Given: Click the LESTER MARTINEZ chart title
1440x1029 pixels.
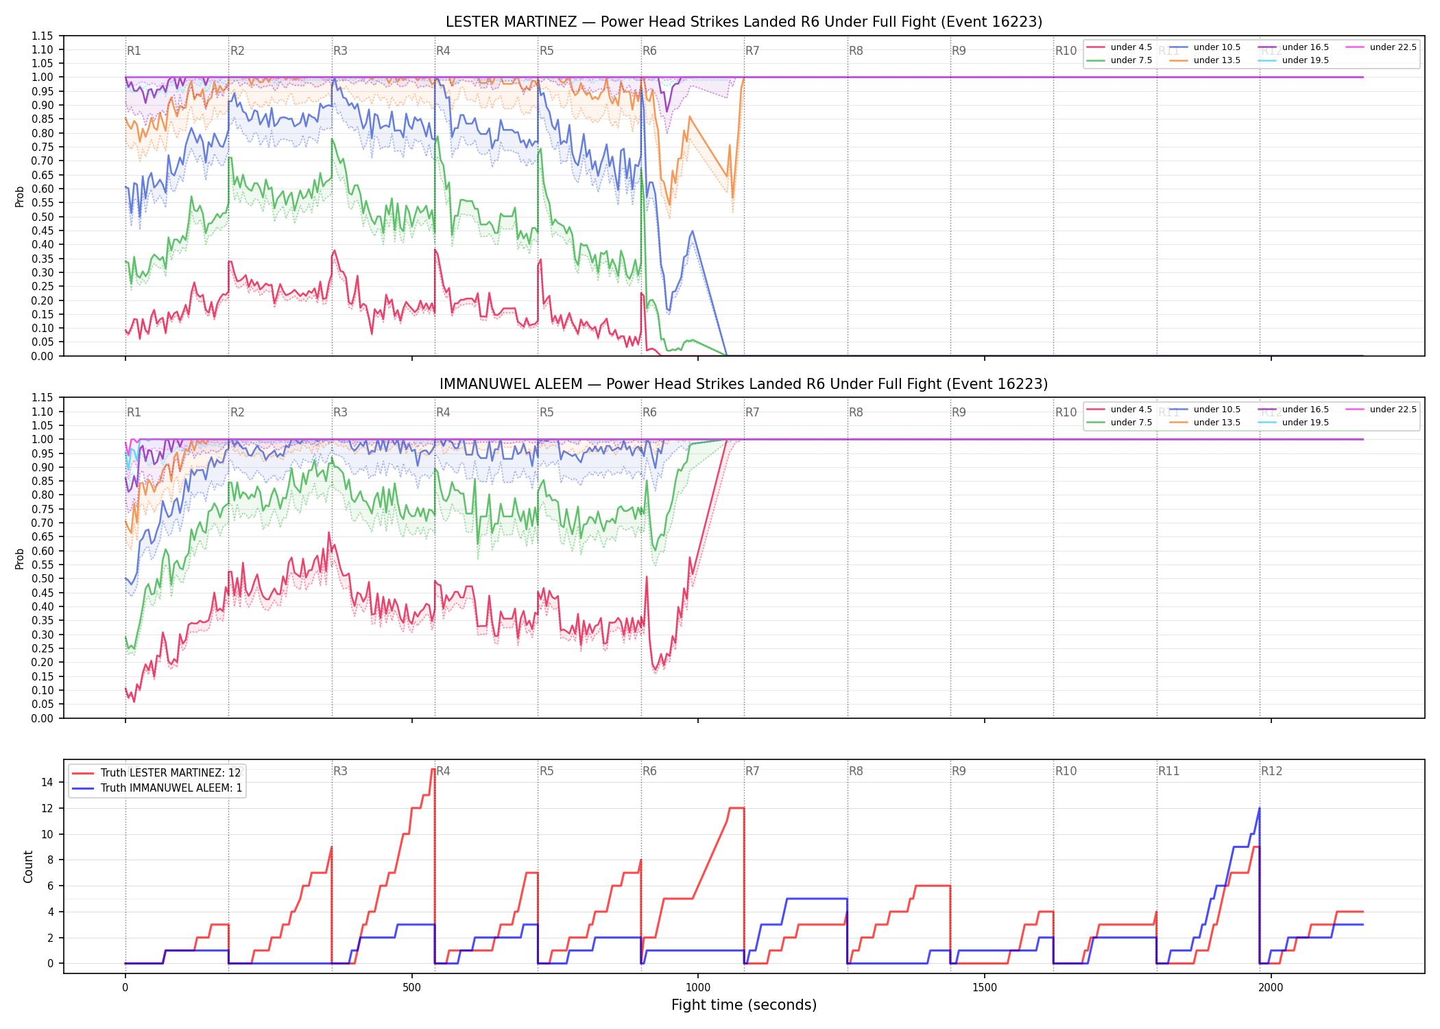Looking at the screenshot, I should [x=743, y=22].
